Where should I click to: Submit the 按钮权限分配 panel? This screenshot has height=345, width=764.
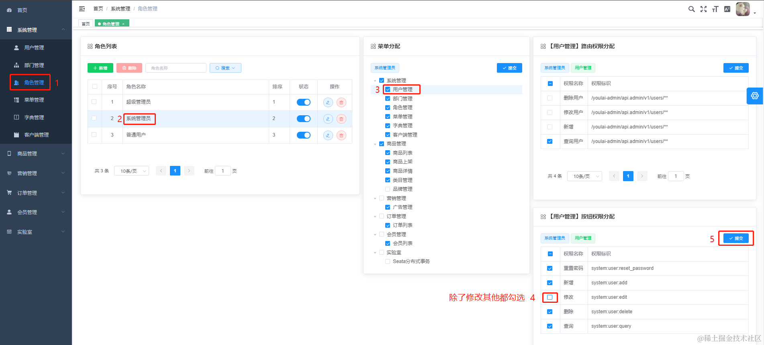click(x=736, y=238)
